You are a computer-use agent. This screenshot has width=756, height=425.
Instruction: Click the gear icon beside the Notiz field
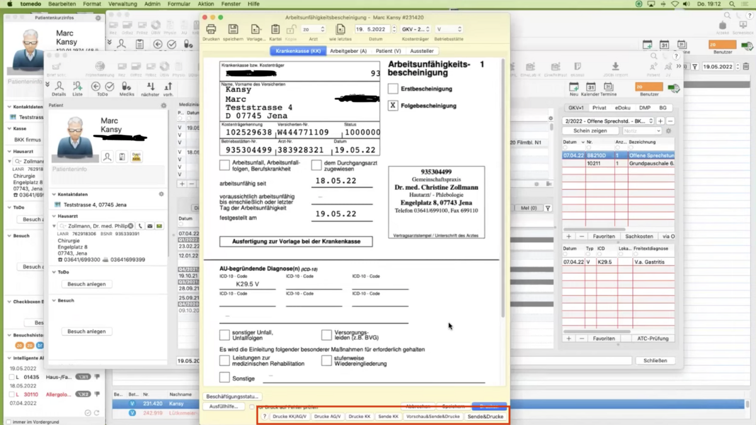point(668,131)
